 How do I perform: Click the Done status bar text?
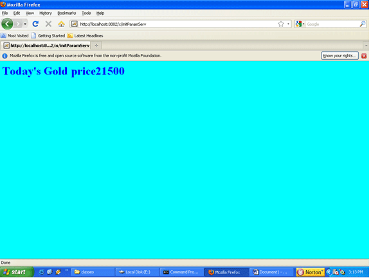(x=6, y=263)
